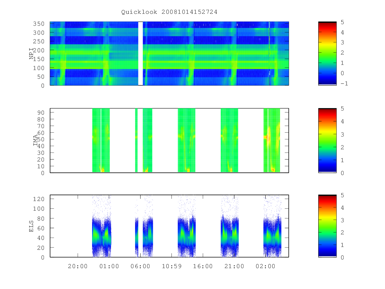Click the 02:00 time axis label
Screen dimensions: 385x289
(x=266, y=266)
